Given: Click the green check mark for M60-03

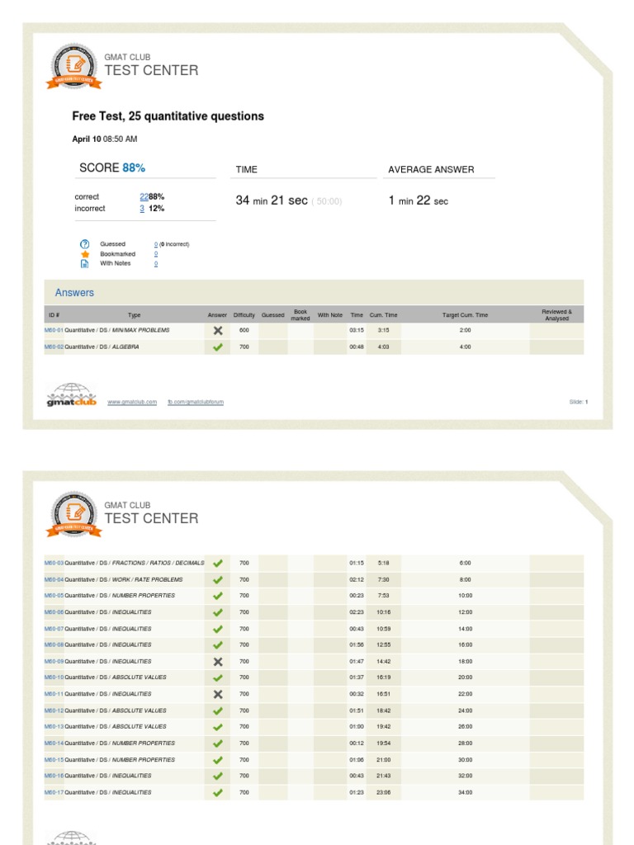Looking at the screenshot, I should click(x=218, y=563).
